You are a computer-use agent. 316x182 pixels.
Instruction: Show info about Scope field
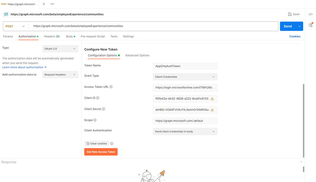[x=95, y=120]
